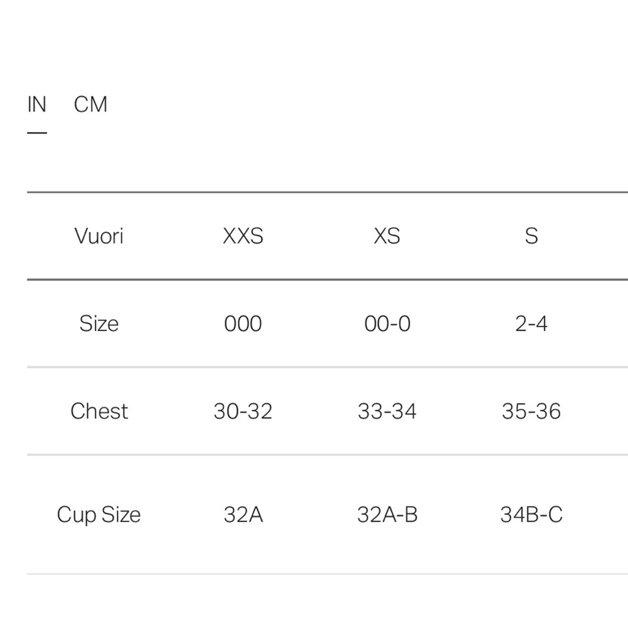Click the 32A-B cup size cell
Viewport: 628px width, 628px height.
pos(387,515)
